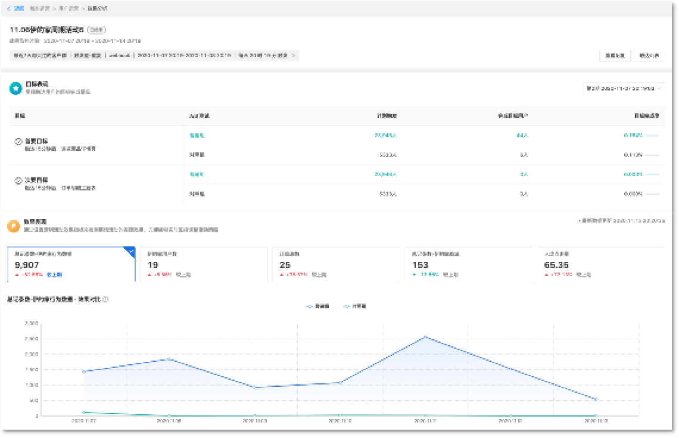
Task: Click the teal 44 completed users link
Action: coord(522,136)
